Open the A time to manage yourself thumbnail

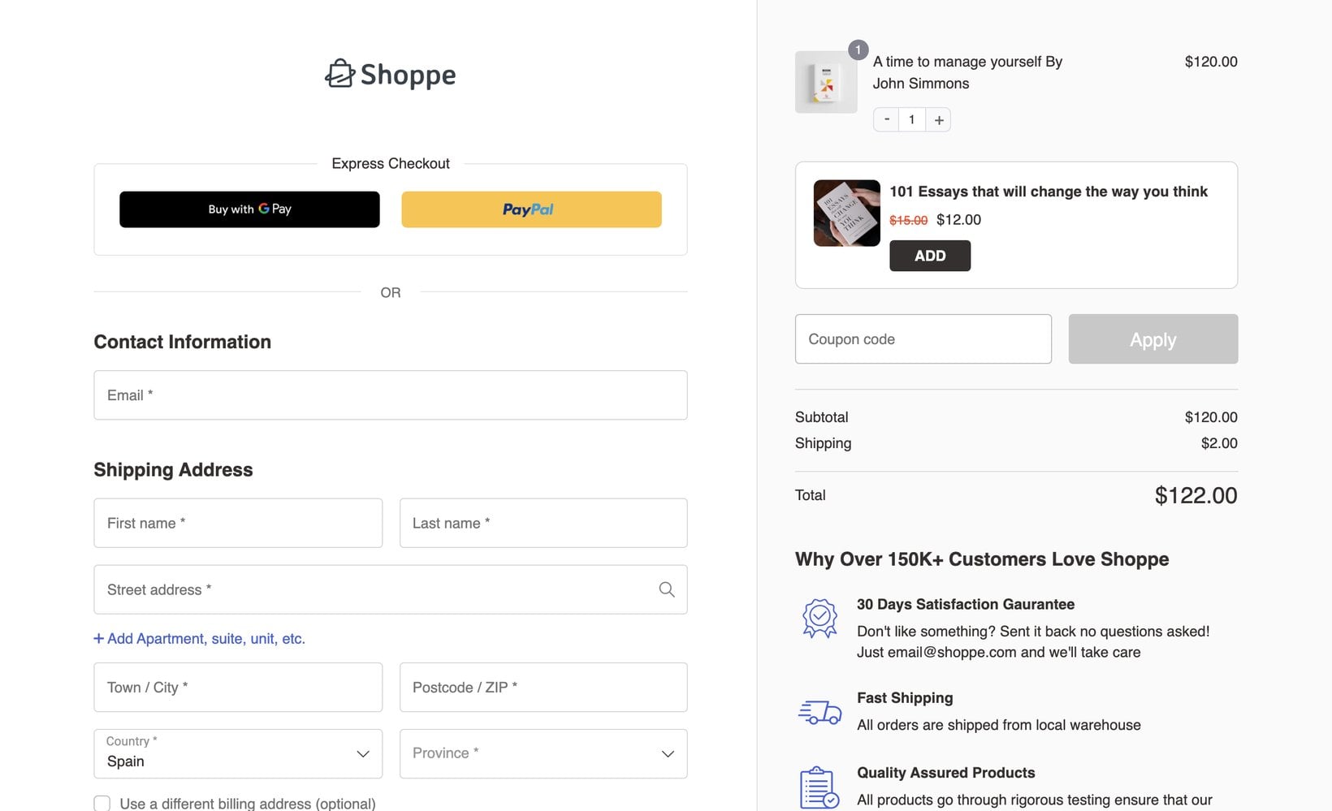826,82
